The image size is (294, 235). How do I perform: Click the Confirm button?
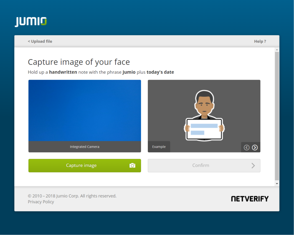tap(204, 166)
